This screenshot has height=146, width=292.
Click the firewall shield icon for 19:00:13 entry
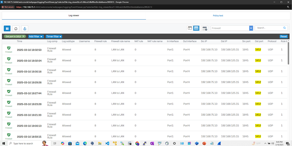point(9,124)
